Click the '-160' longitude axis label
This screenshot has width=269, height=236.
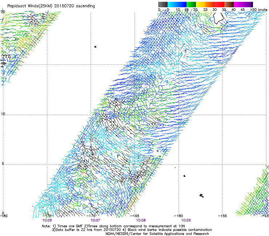178,216
